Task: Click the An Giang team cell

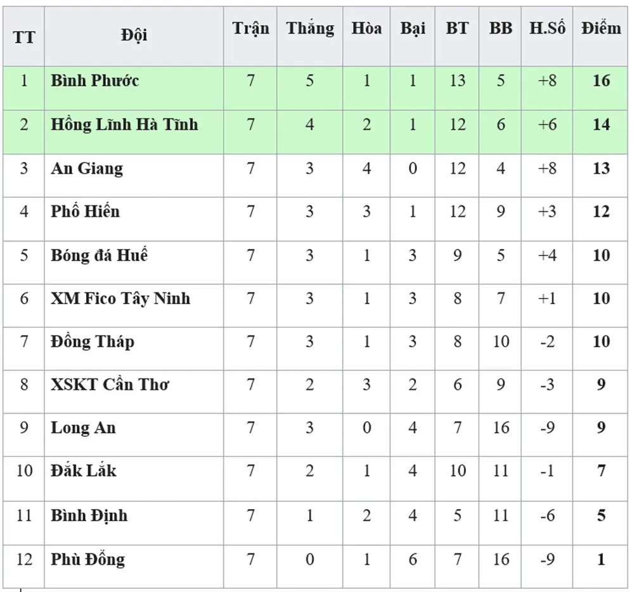Action: [87, 169]
